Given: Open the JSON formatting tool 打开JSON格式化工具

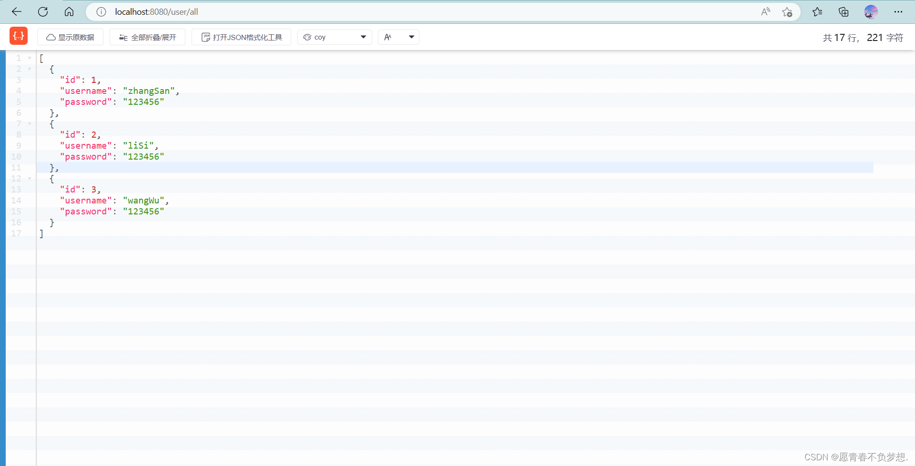Looking at the screenshot, I should coord(241,37).
